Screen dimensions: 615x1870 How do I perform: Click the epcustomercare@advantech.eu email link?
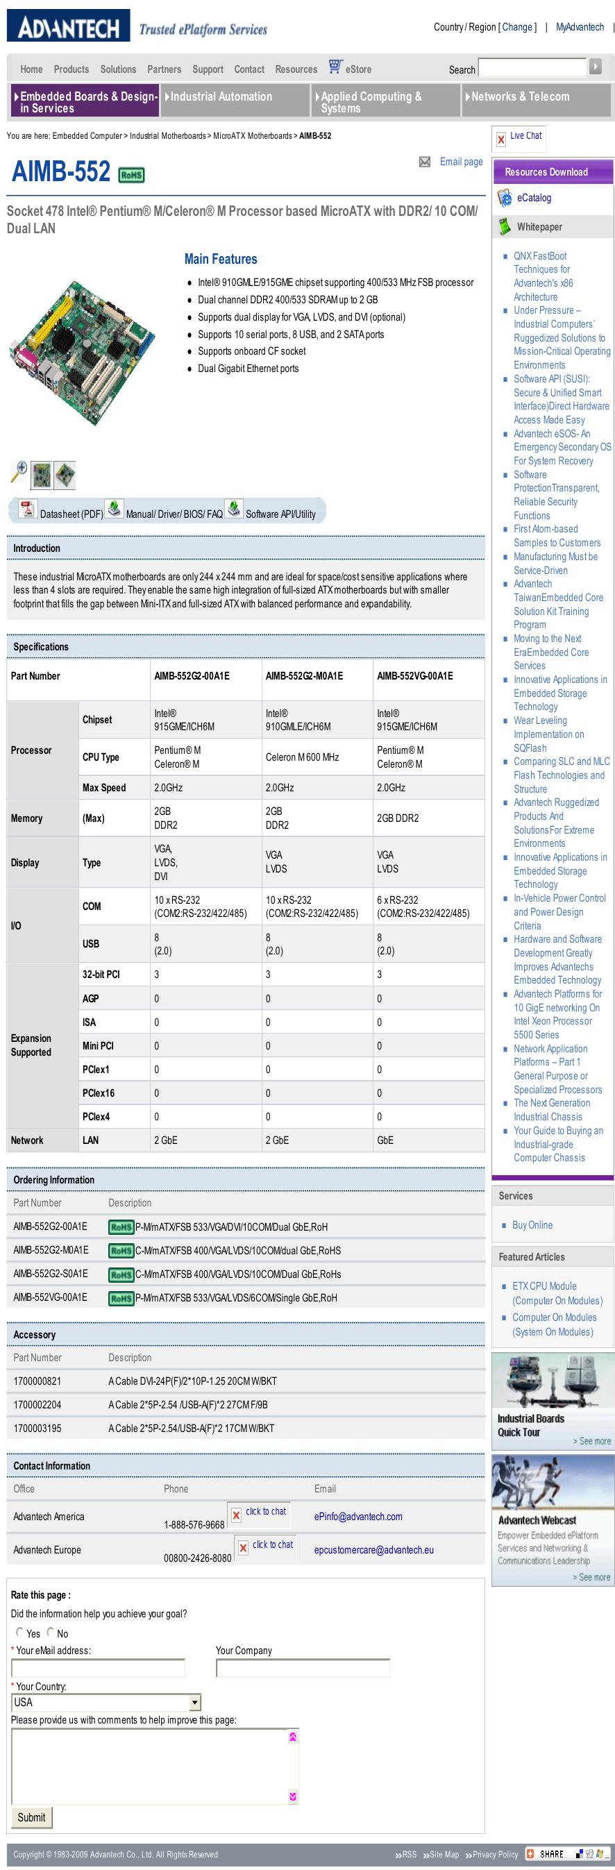point(374,1550)
